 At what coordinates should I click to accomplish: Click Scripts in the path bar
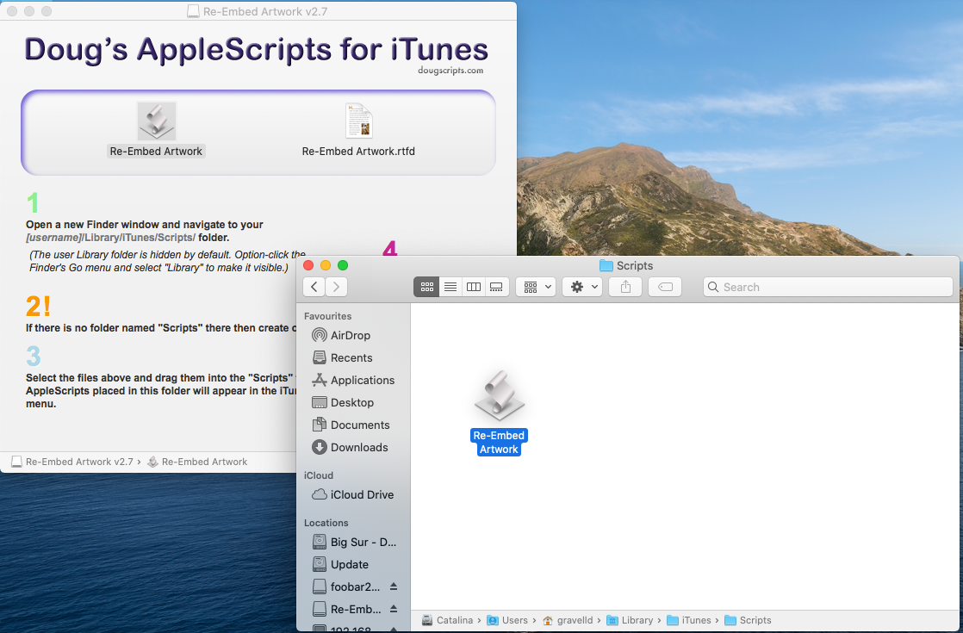click(748, 620)
